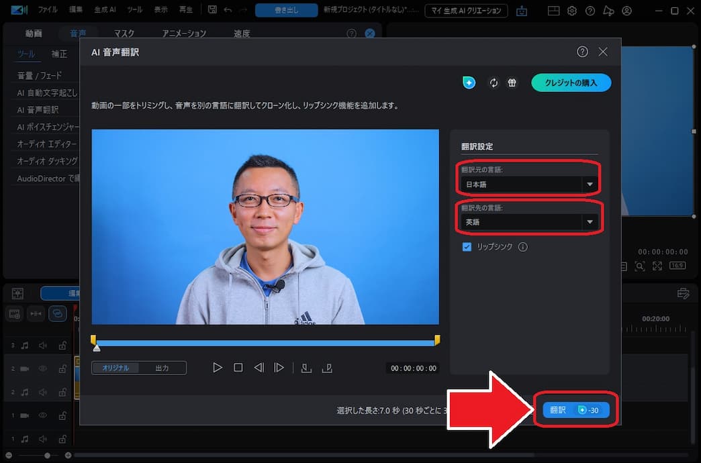Screen dimensions: 701x463
Task: Open the gift rewards icon
Action: pos(512,83)
